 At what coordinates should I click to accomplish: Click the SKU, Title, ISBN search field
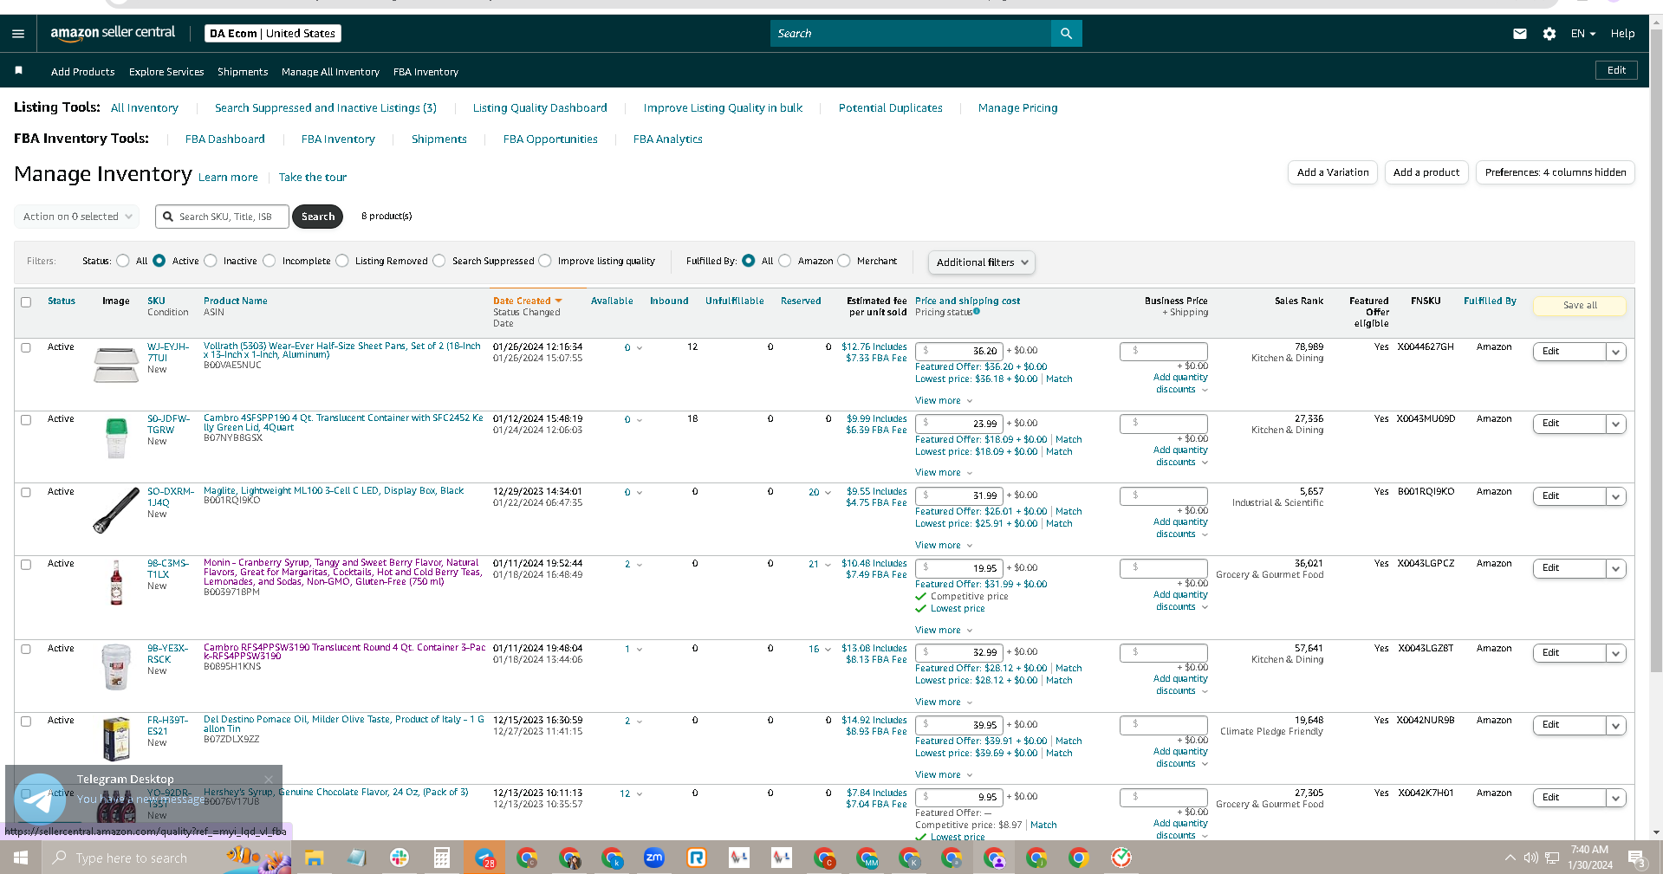click(222, 217)
